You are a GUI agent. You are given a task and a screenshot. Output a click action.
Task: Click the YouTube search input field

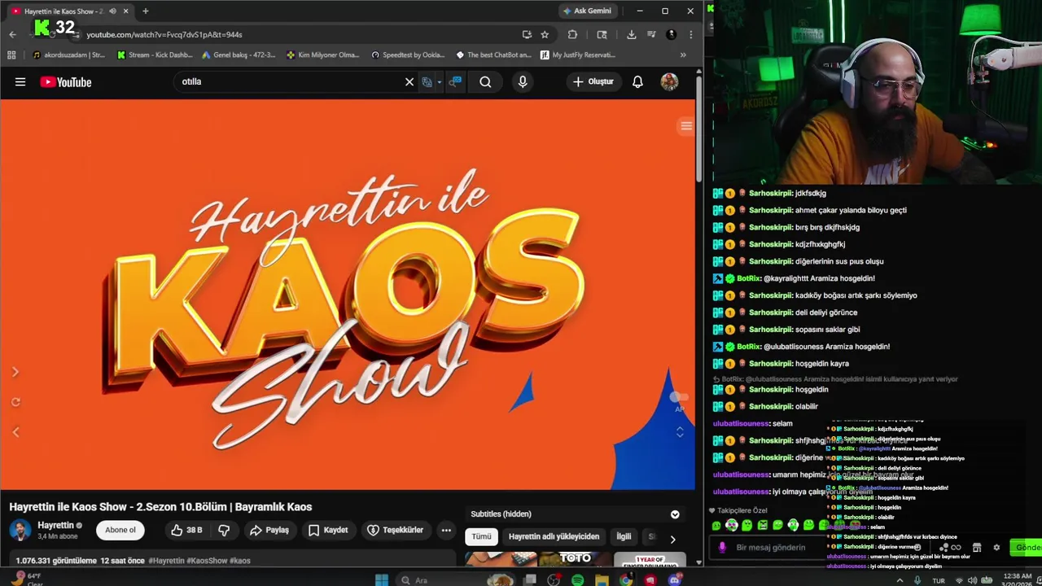click(289, 81)
